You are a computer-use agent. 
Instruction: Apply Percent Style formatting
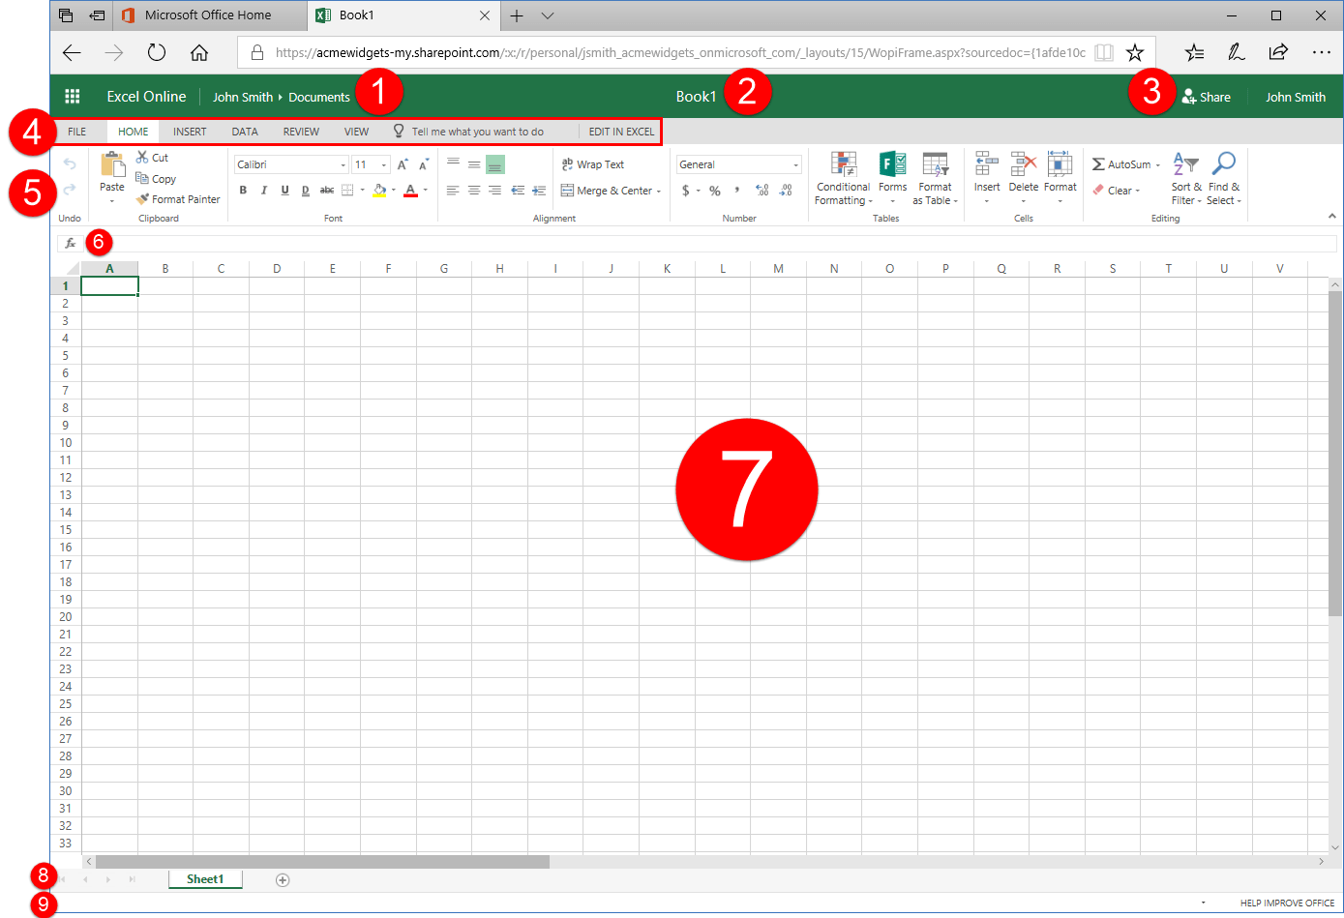tap(714, 191)
